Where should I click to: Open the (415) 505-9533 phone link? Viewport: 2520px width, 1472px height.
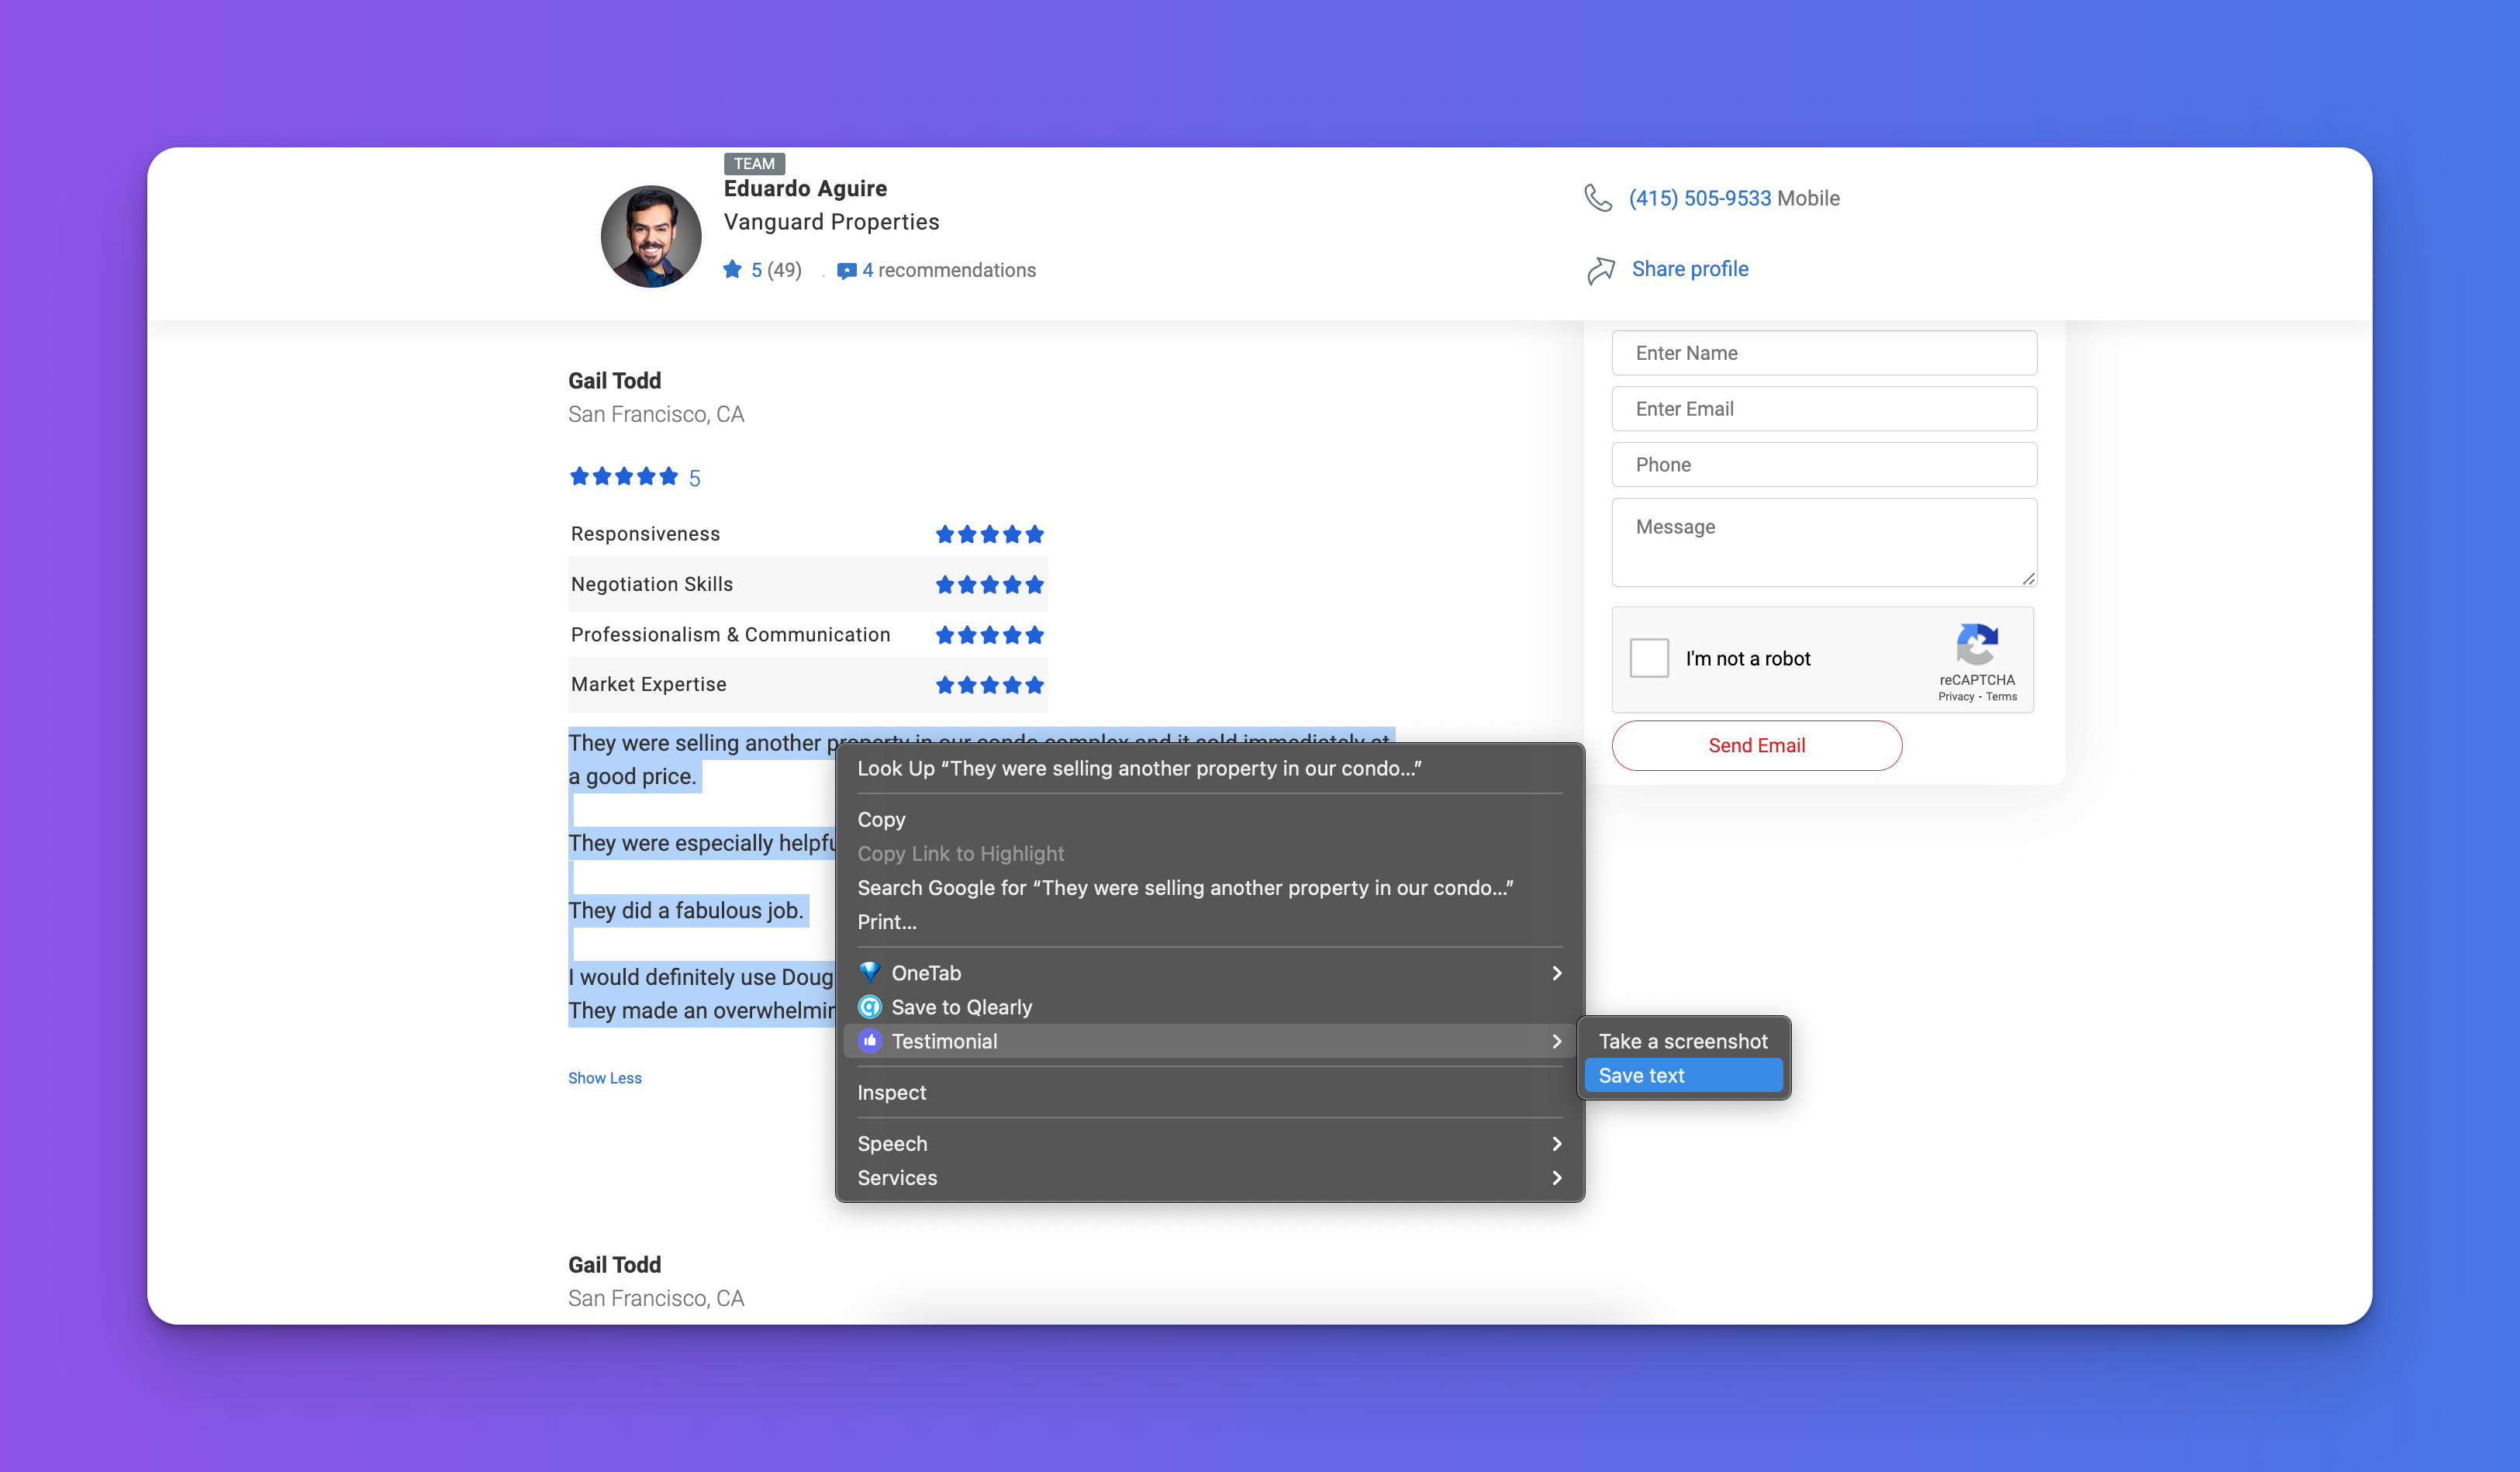(x=1699, y=198)
